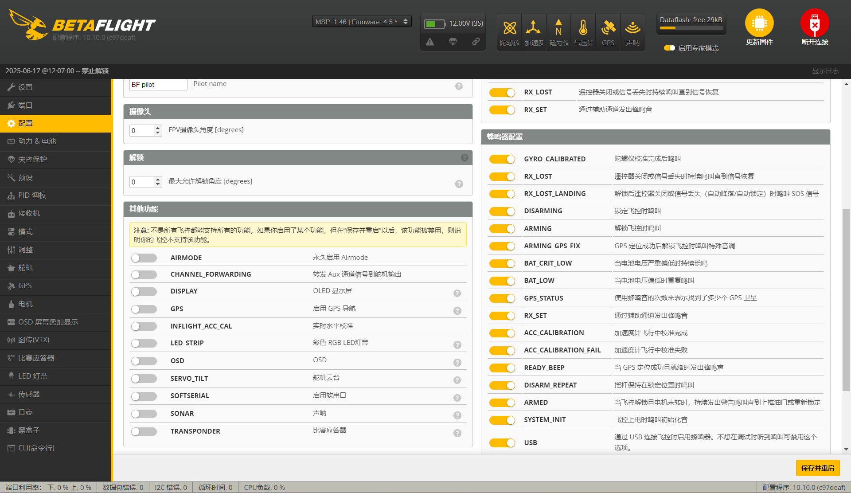Disable RX_LOST_LANDING beeper toggle
851x493 pixels.
(x=502, y=194)
